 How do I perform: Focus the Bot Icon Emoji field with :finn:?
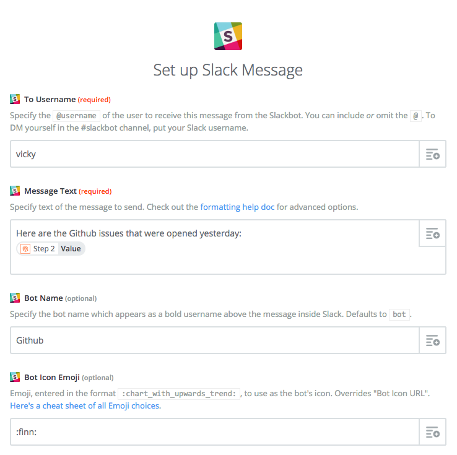tap(214, 432)
